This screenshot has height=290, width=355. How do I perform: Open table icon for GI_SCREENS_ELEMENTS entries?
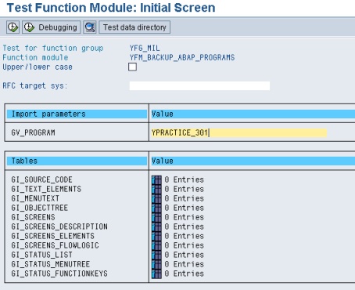point(156,236)
